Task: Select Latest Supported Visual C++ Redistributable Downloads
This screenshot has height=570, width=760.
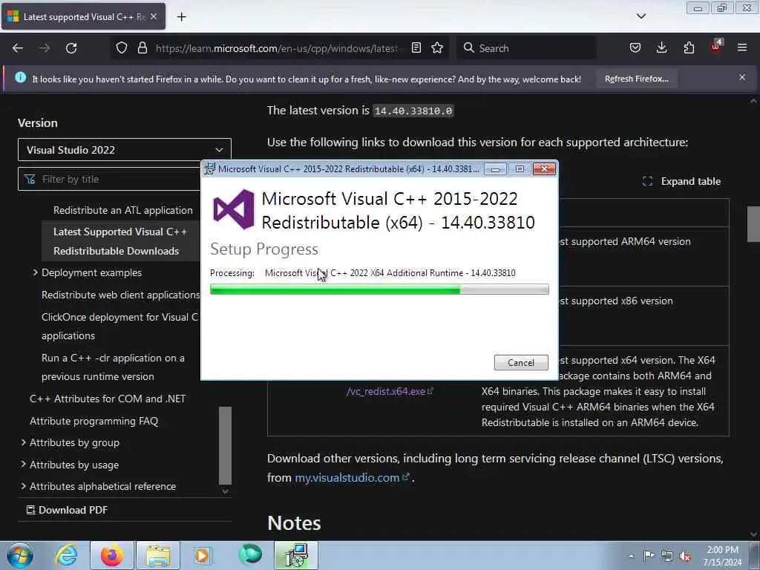Action: (120, 241)
